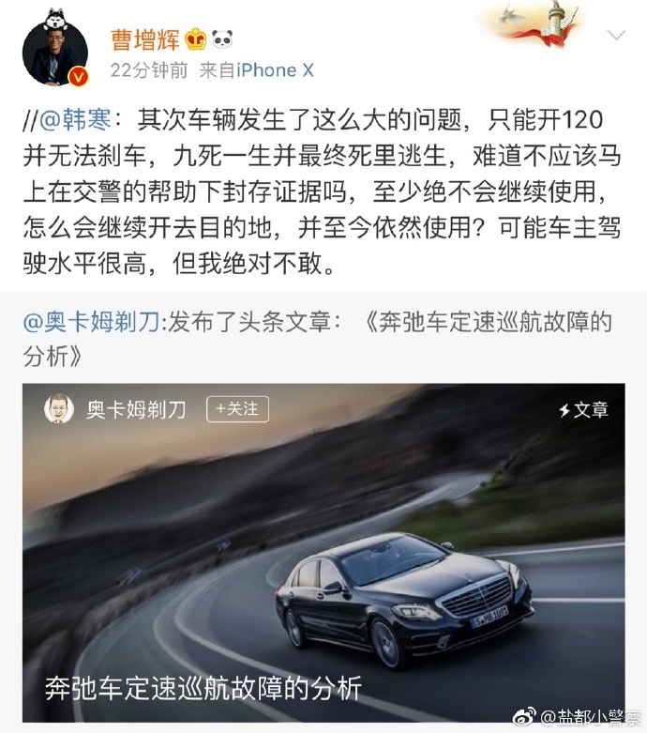Open the @韩寒 mention link
Screen dimensions: 647x733
click(x=75, y=120)
